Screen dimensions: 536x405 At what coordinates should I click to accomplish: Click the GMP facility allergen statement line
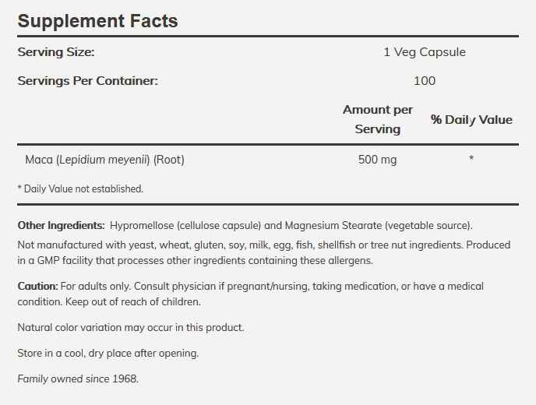pos(196,260)
